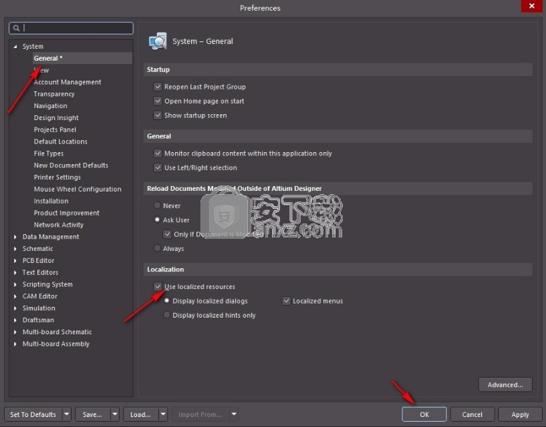The height and width of the screenshot is (427, 546).
Task: Select Display localized hints only
Action: (167, 315)
